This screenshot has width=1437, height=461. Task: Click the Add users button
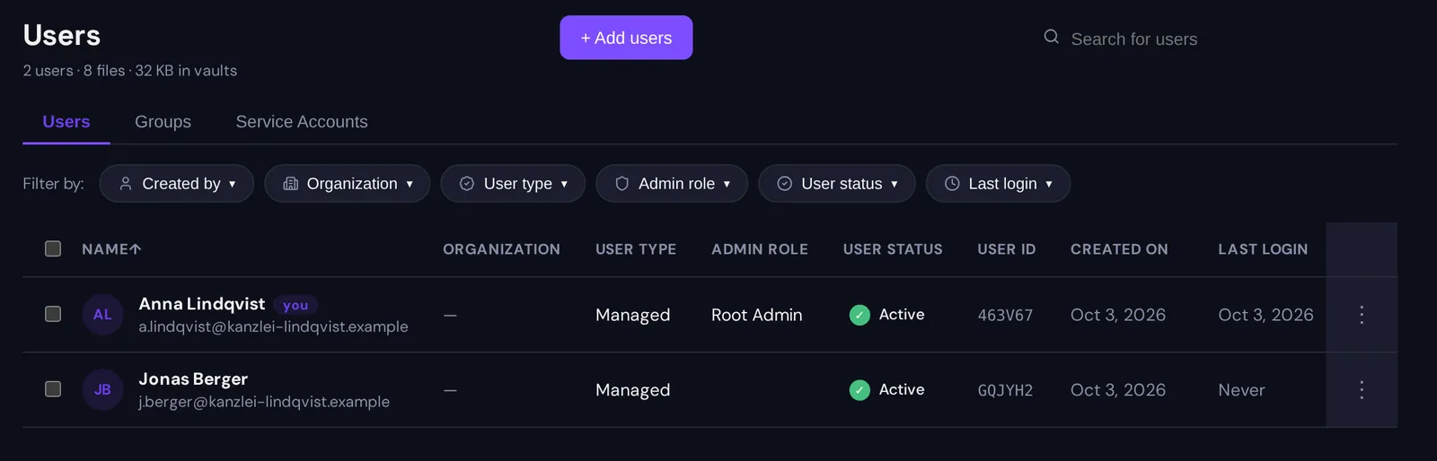click(626, 38)
